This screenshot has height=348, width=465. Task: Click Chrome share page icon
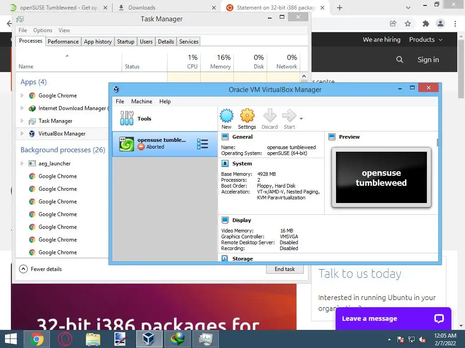[x=393, y=24]
